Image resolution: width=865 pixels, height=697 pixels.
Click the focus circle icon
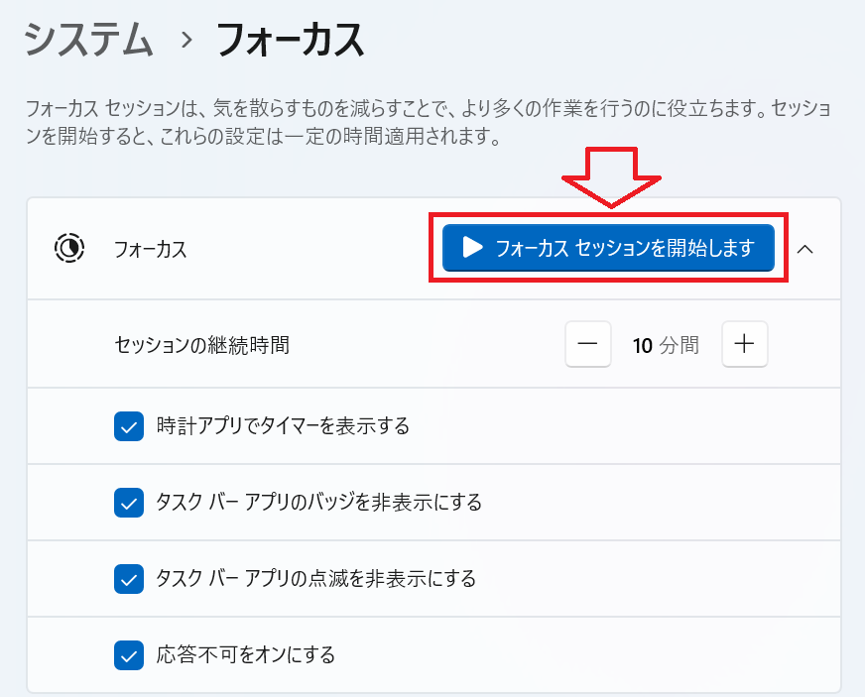(x=69, y=248)
